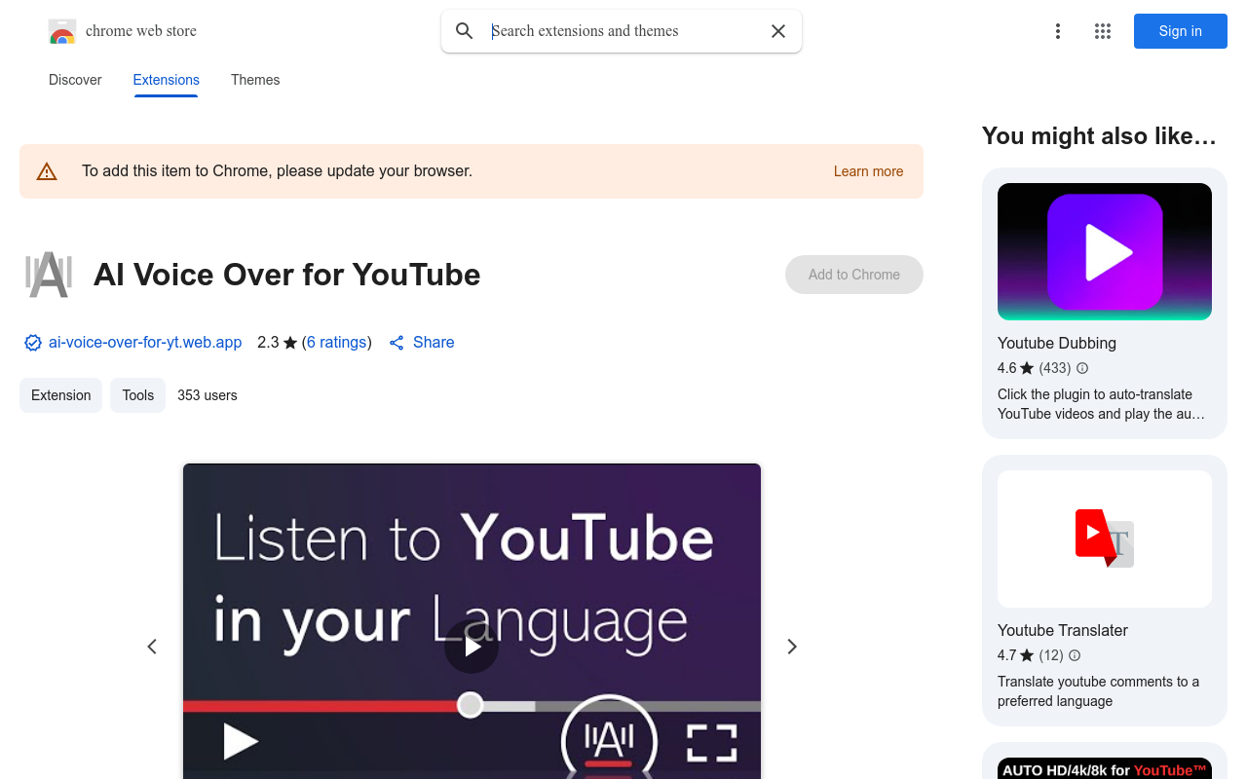The width and height of the screenshot is (1247, 779).
Task: Visit ai-voice-over-for-yt.web.app link
Action: tap(145, 343)
